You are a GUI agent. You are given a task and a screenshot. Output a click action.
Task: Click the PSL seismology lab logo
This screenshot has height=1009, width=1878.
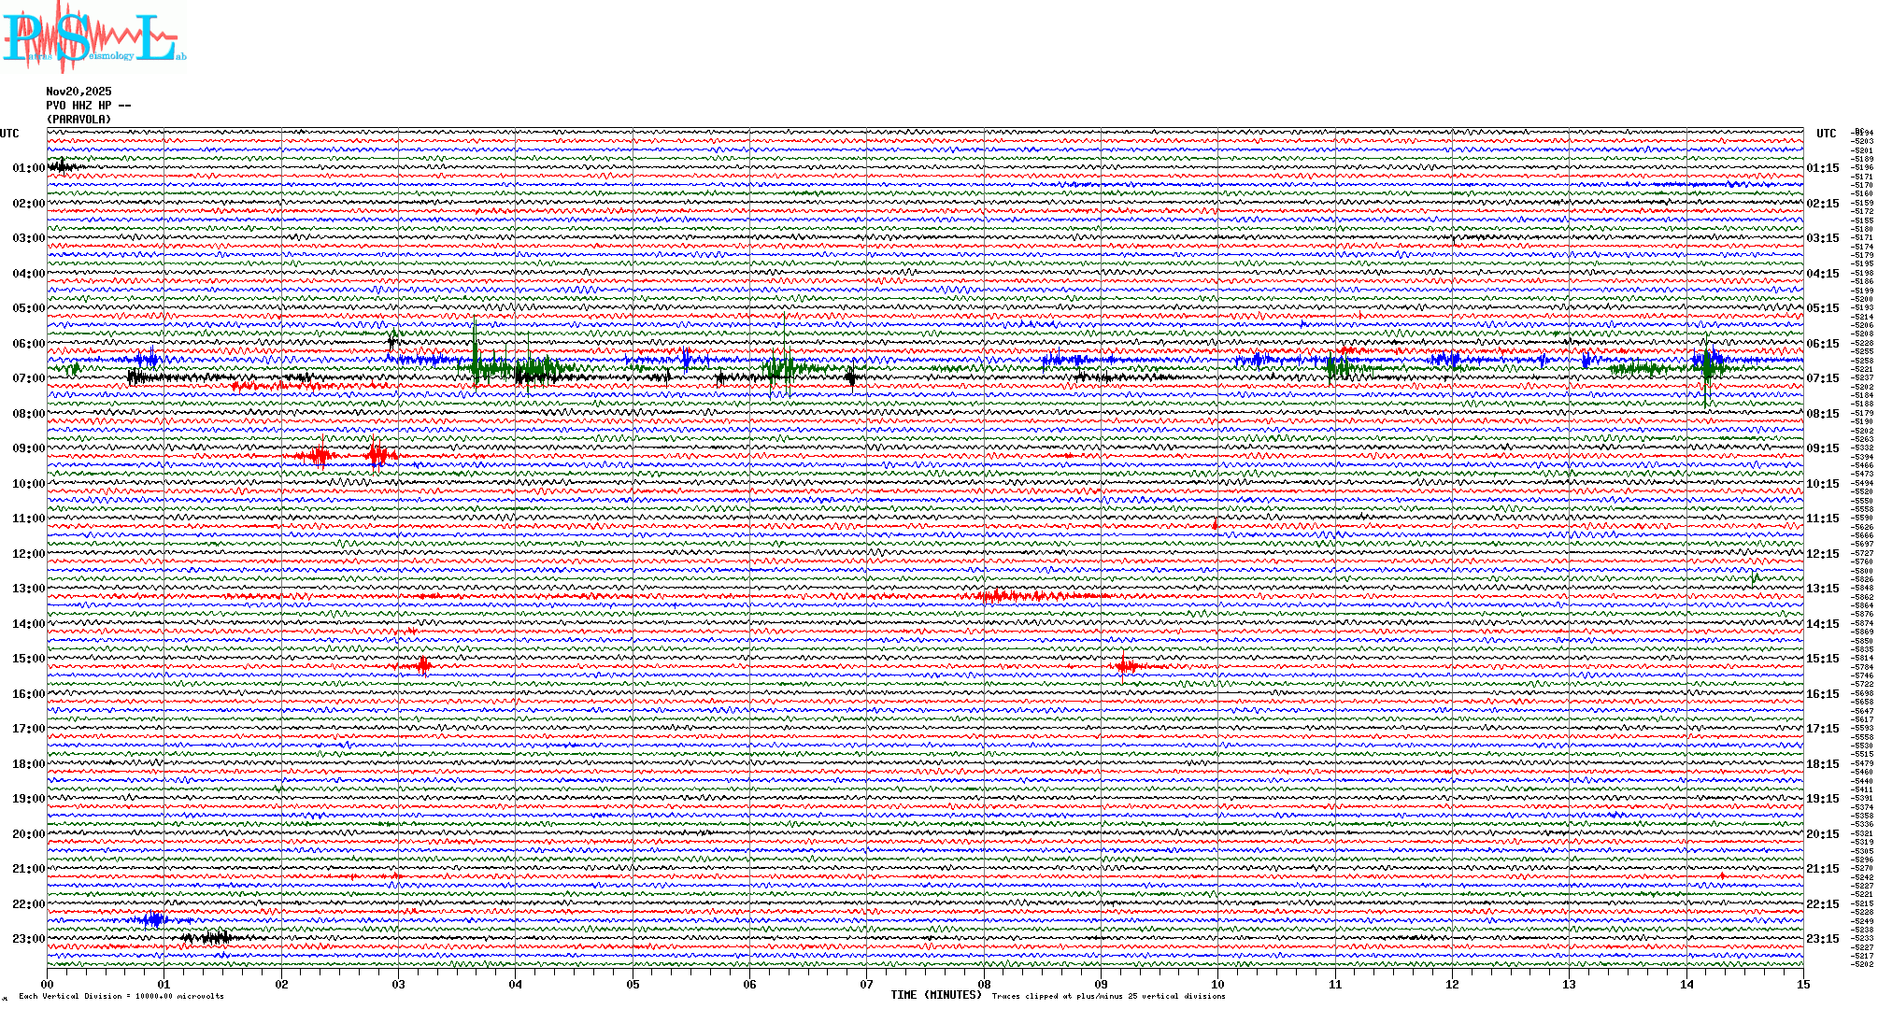click(x=93, y=37)
